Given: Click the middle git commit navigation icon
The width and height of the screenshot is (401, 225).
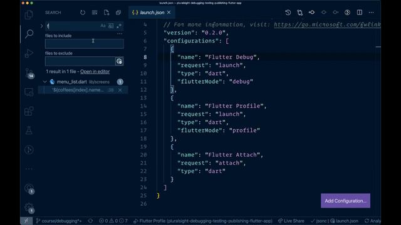Looking at the screenshot, I should pyautogui.click(x=323, y=12).
